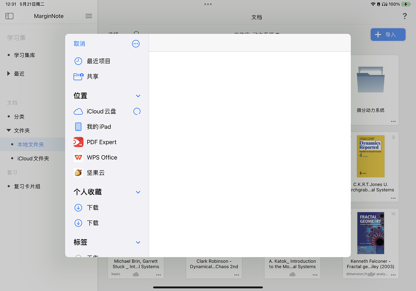Screen dimensions: 416x291
Task: Open the Dynamics Reported book cover
Action: (371, 156)
